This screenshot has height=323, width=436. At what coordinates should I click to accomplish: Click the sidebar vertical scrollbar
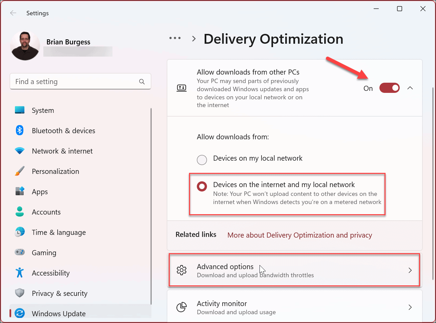coord(151,207)
